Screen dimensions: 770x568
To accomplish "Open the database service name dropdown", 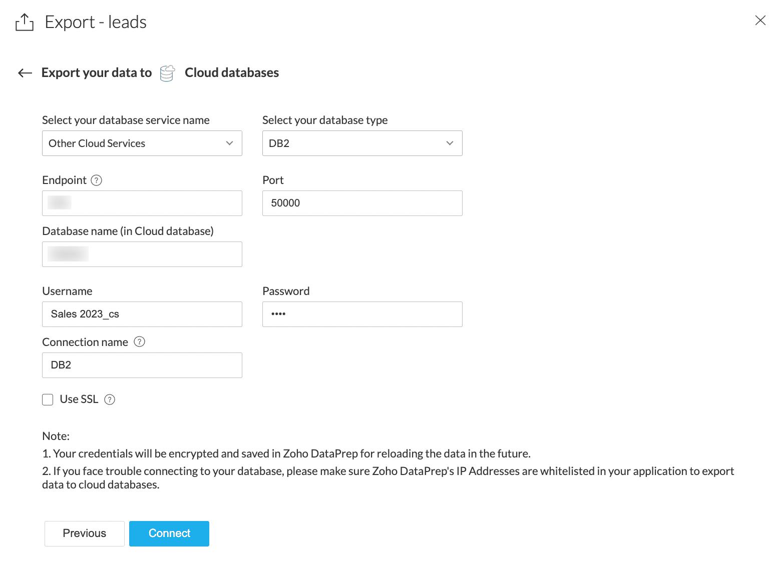I will 142,143.
